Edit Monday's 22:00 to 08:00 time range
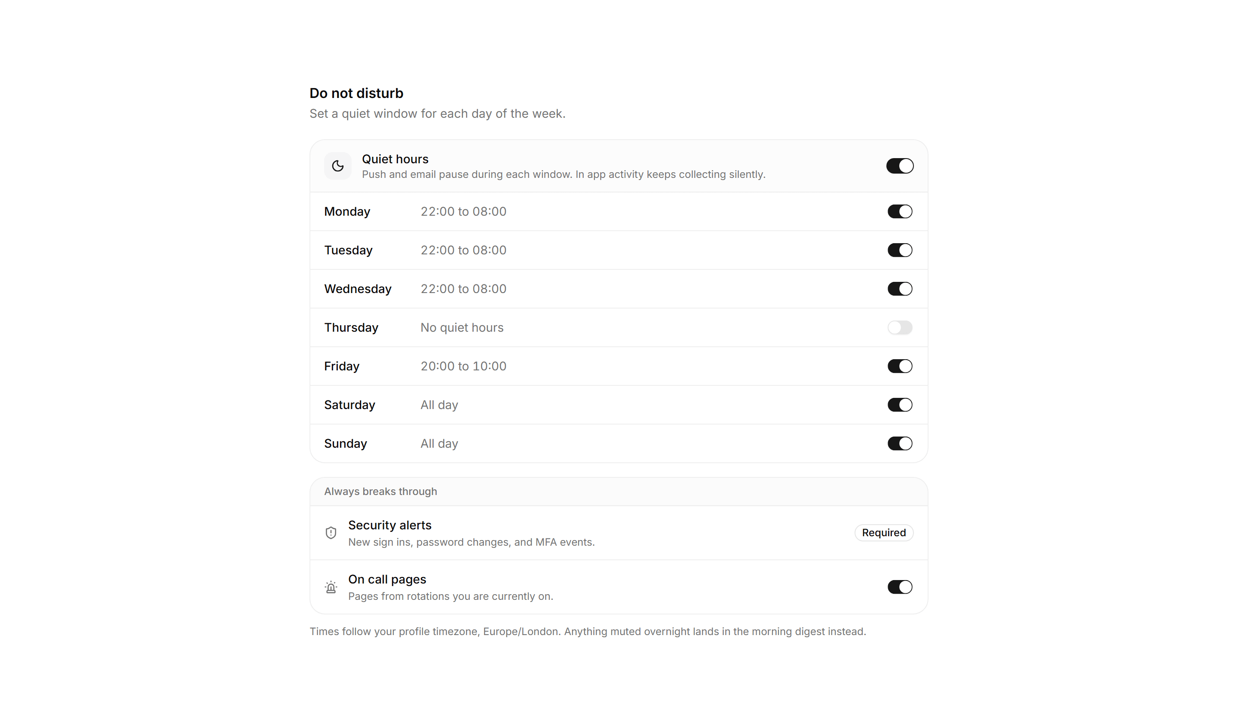 pos(463,212)
